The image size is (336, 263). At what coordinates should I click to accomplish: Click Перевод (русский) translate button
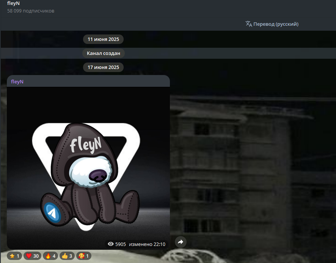tap(272, 24)
